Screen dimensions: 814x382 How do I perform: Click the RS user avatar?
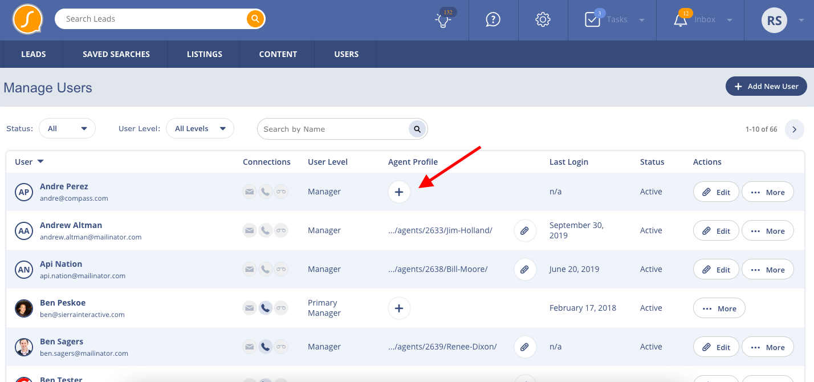(774, 21)
